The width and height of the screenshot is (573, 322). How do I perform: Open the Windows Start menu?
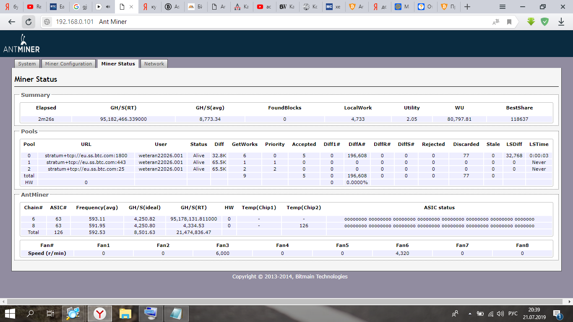point(10,313)
